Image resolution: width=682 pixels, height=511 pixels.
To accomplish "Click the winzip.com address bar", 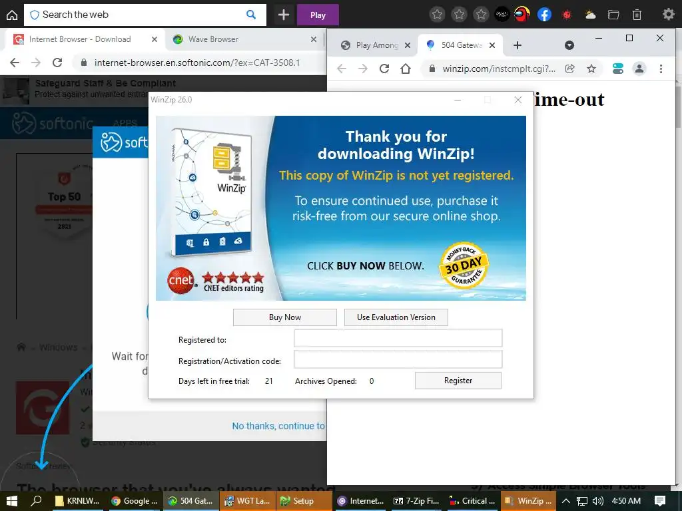I will [x=498, y=69].
